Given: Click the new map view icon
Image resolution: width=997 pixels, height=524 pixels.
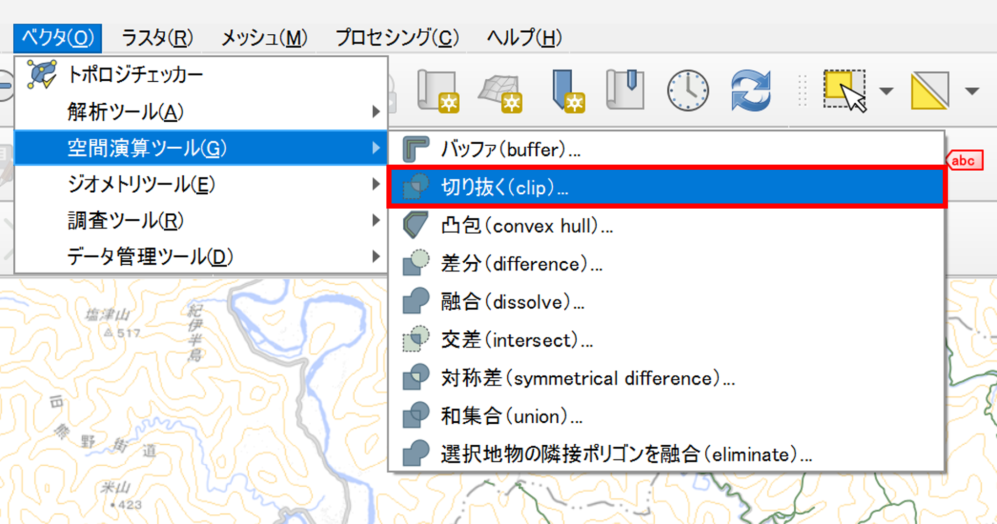Looking at the screenshot, I should (x=438, y=91).
